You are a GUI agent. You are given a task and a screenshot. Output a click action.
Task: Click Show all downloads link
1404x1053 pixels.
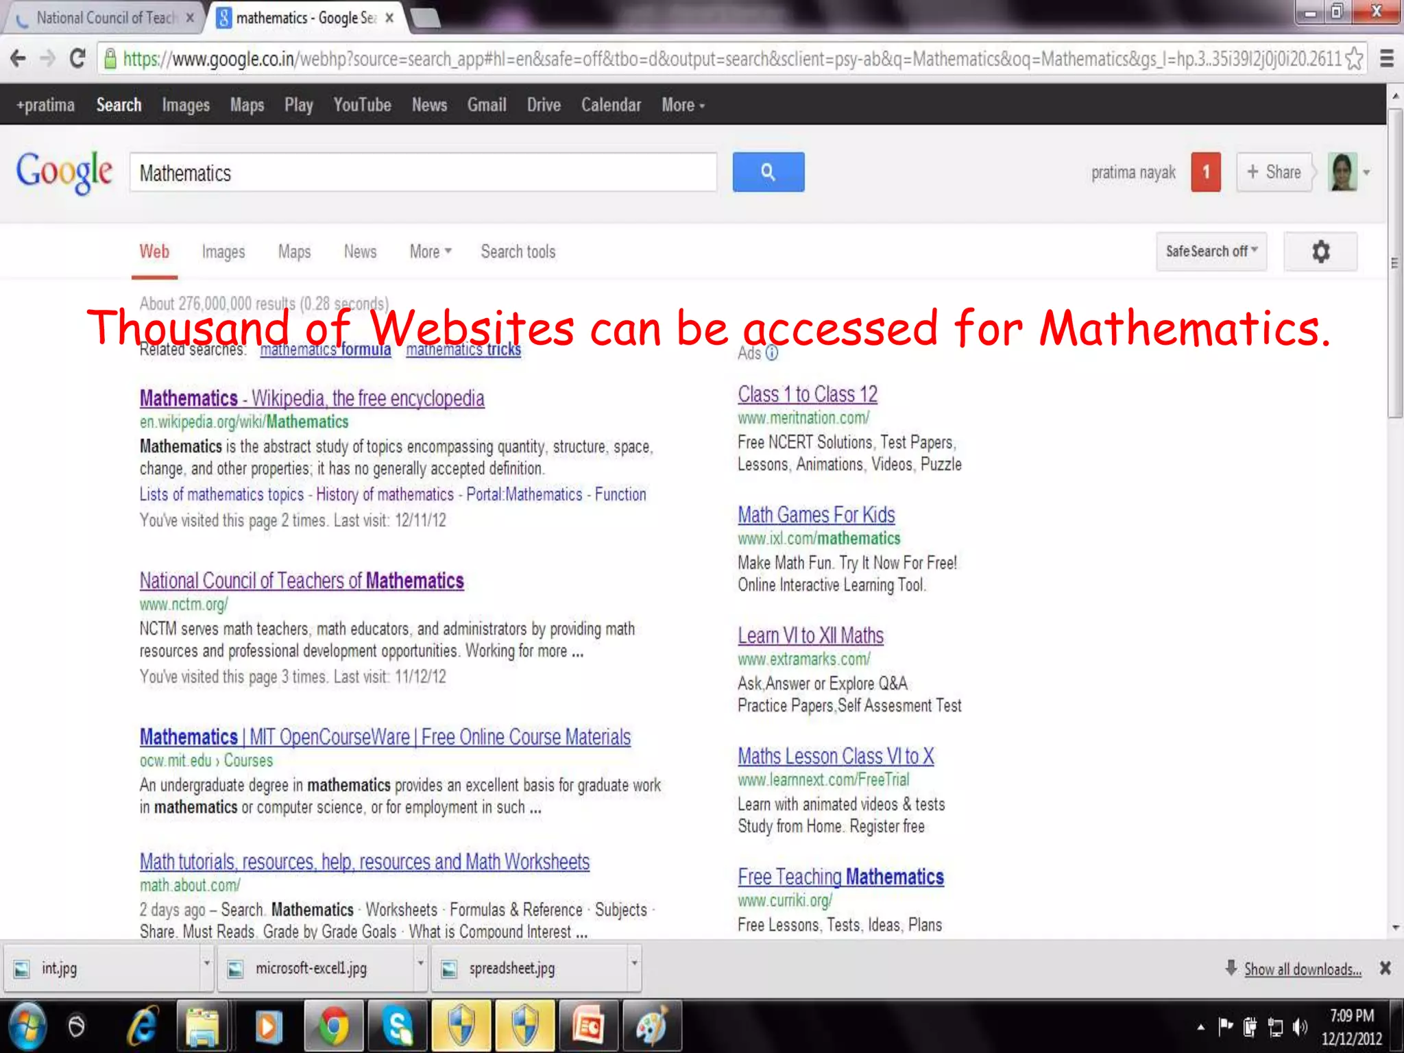(1303, 969)
